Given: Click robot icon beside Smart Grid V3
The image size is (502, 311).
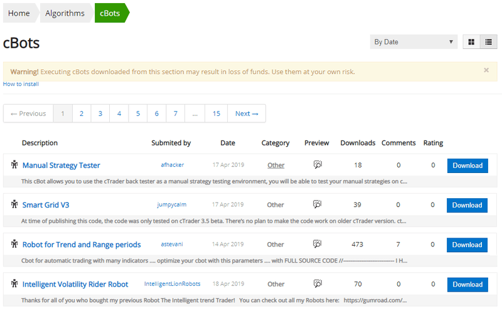Looking at the screenshot, I should tap(14, 204).
